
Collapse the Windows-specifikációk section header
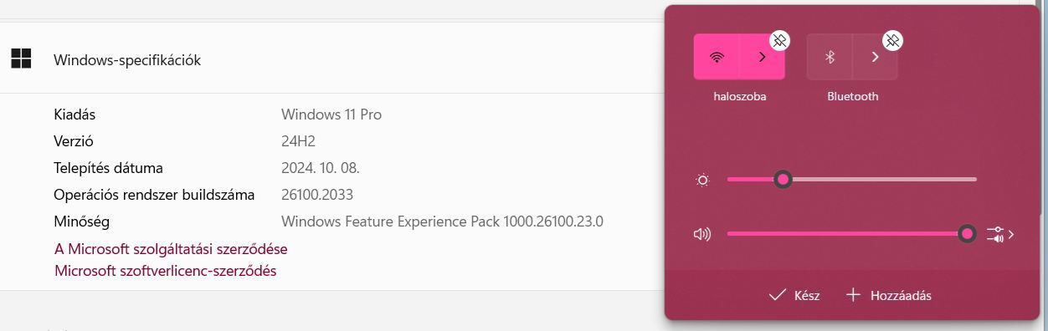[x=331, y=59]
